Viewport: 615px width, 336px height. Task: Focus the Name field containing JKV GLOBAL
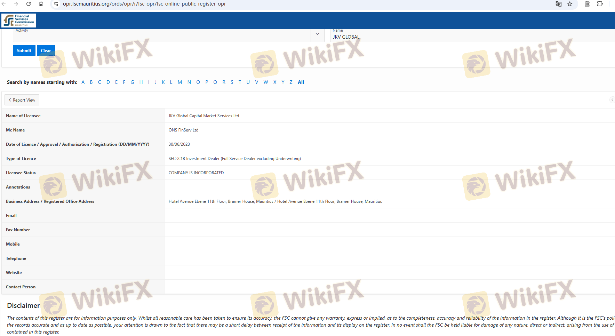tap(472, 35)
